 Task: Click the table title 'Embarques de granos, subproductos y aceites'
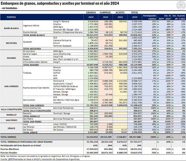coord(60,3)
